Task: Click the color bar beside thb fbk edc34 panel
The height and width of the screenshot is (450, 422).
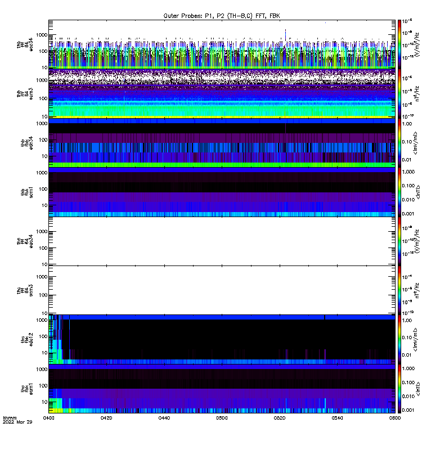Action: [x=399, y=143]
